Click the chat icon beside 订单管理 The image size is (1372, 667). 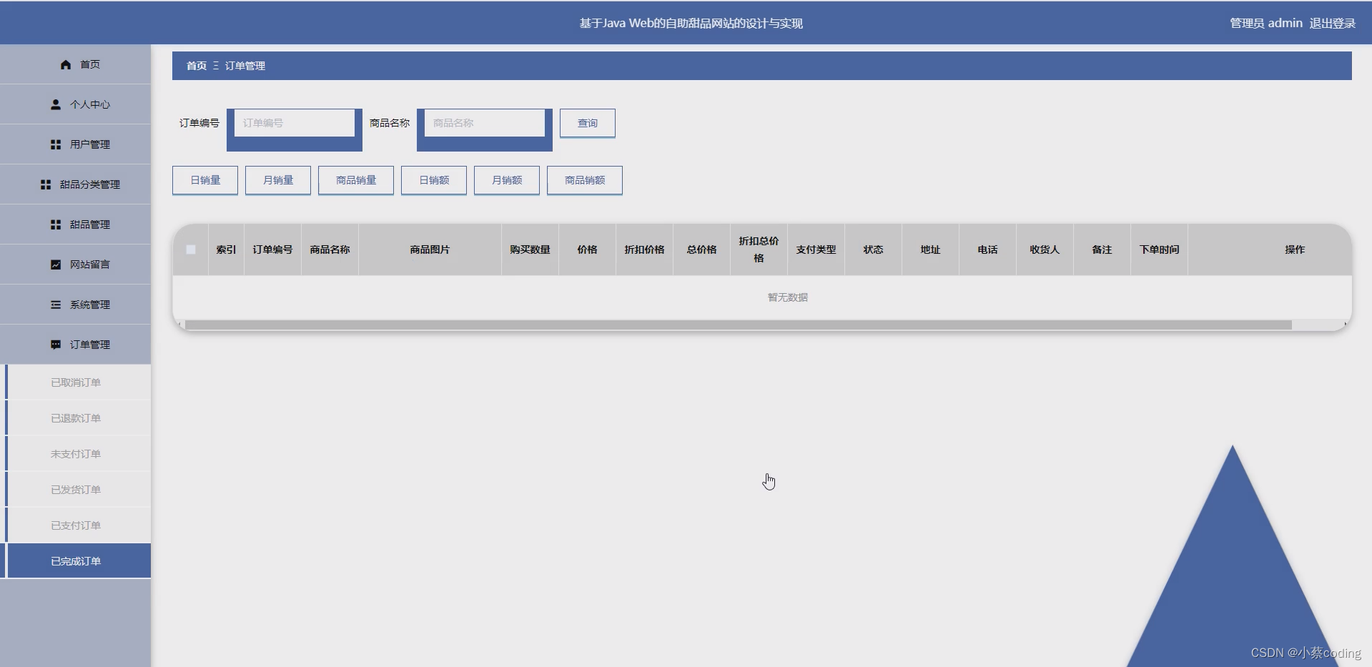56,345
